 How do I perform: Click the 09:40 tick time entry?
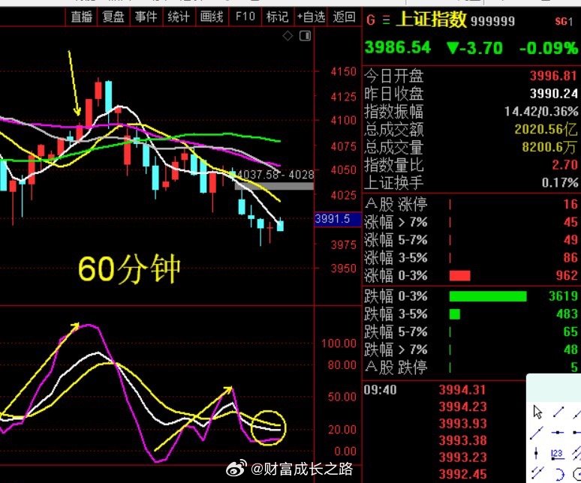[x=380, y=390]
